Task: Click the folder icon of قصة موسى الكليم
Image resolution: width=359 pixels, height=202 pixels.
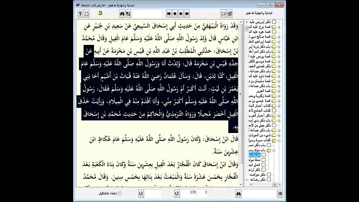Action: point(274,61)
